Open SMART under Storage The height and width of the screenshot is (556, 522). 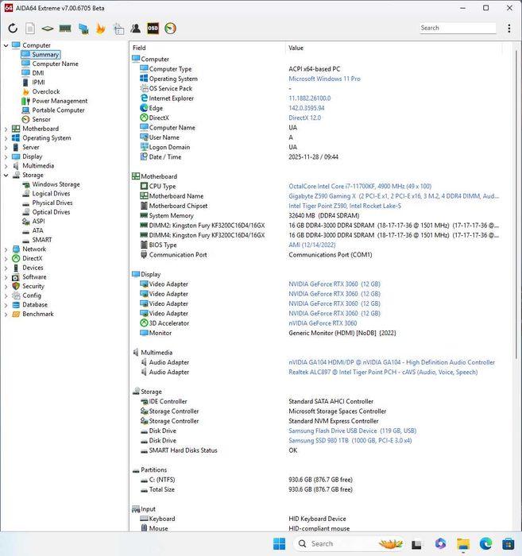tap(42, 240)
